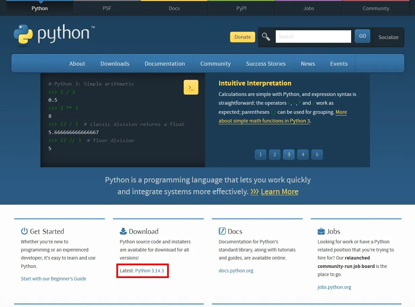Click the briefcase icon beside Jobs

click(320, 231)
